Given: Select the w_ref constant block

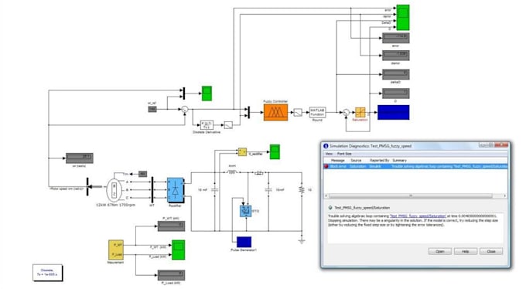Looking at the screenshot, I should click(x=152, y=109).
